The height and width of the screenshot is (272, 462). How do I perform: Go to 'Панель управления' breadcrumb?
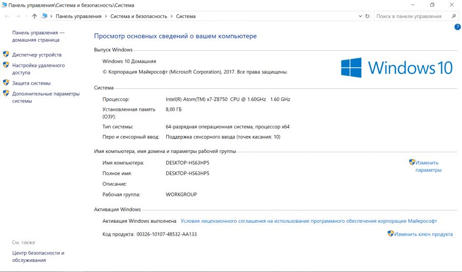point(79,16)
